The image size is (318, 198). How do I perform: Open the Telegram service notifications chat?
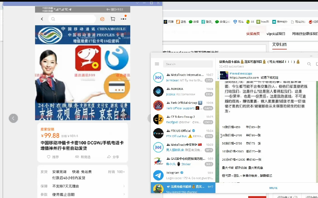183,175
